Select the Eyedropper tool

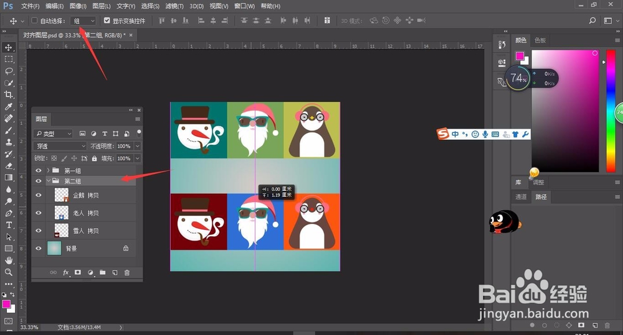pos(8,106)
